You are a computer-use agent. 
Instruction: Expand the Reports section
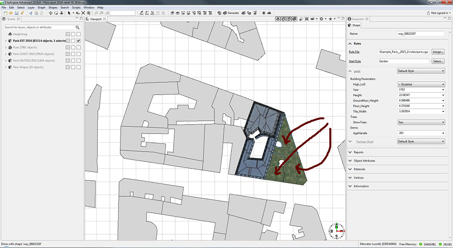[350, 152]
